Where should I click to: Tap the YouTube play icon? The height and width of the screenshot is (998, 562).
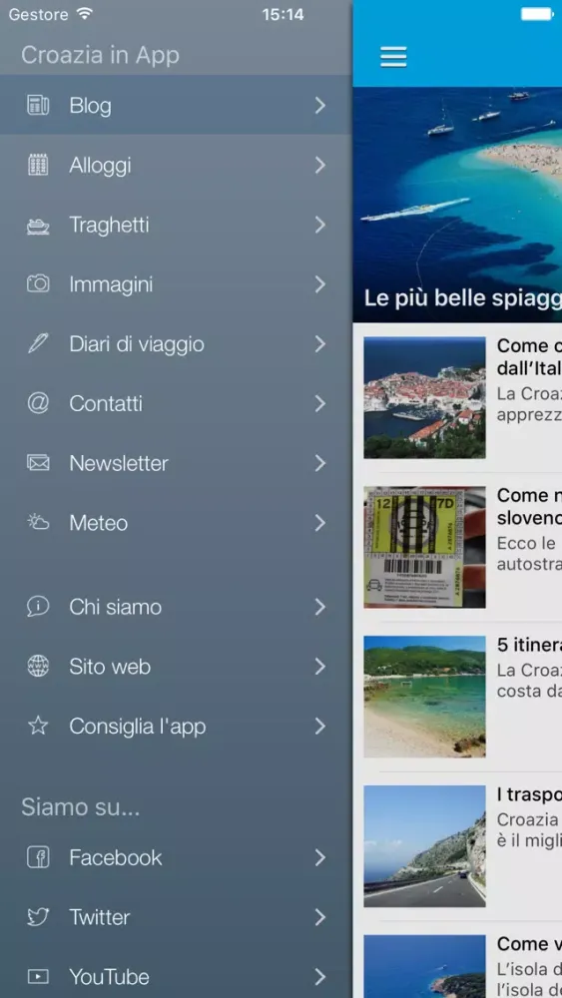[x=38, y=976]
